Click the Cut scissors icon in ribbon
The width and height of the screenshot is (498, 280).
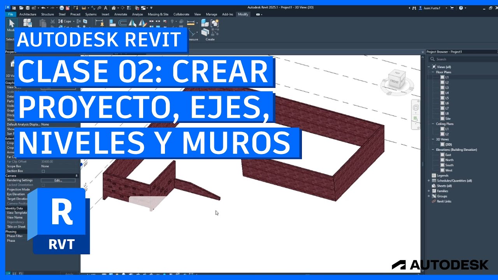pos(53,21)
